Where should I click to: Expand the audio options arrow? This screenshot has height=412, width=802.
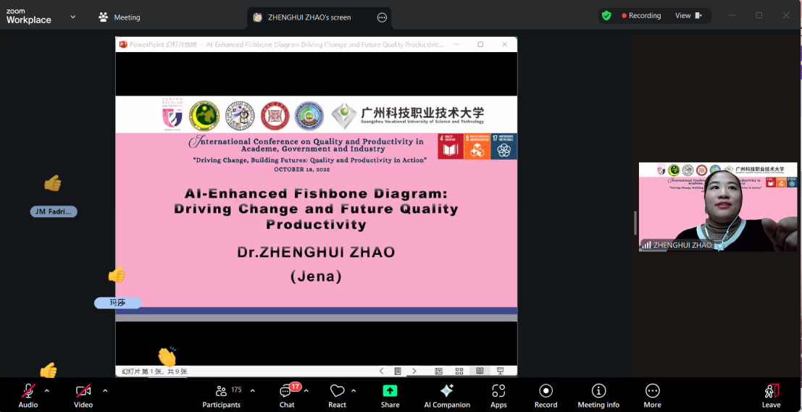point(47,391)
